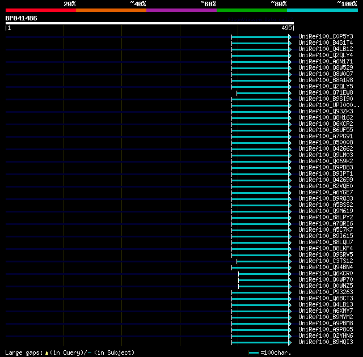
Task: Open hit UniRef100_Q2YHN6
Action: pyautogui.click(x=326, y=336)
